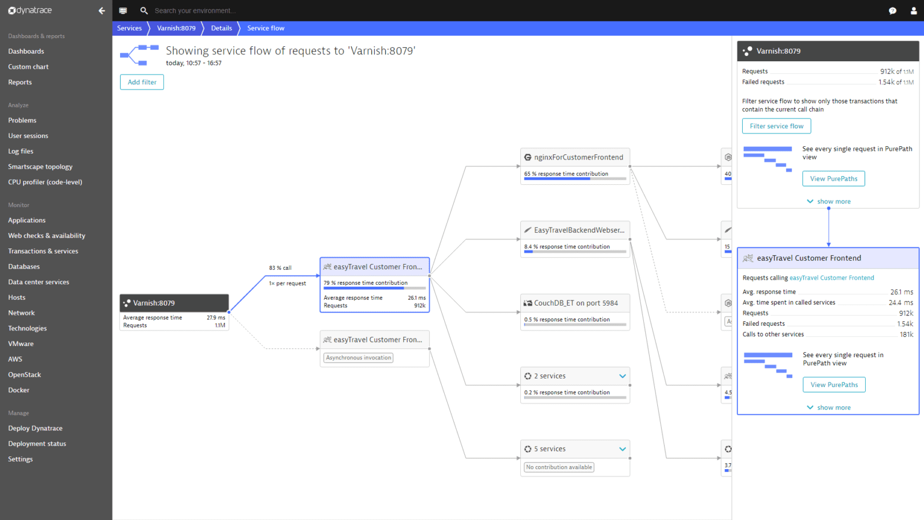
Task: Click View PurePaths in easyTravel panel
Action: (834, 385)
